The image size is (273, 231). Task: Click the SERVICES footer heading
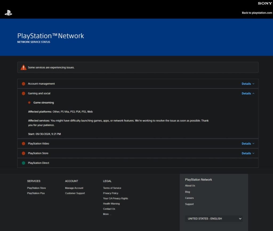point(34,181)
